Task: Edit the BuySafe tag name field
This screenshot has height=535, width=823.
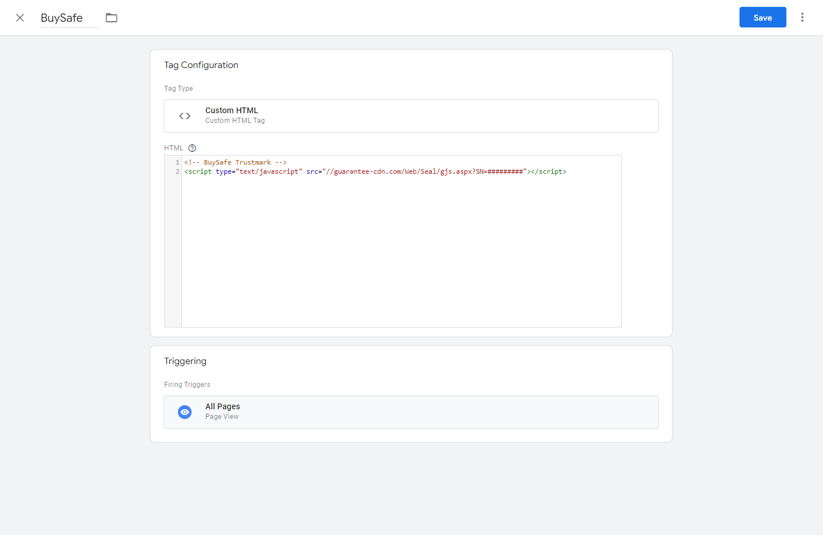Action: point(69,18)
